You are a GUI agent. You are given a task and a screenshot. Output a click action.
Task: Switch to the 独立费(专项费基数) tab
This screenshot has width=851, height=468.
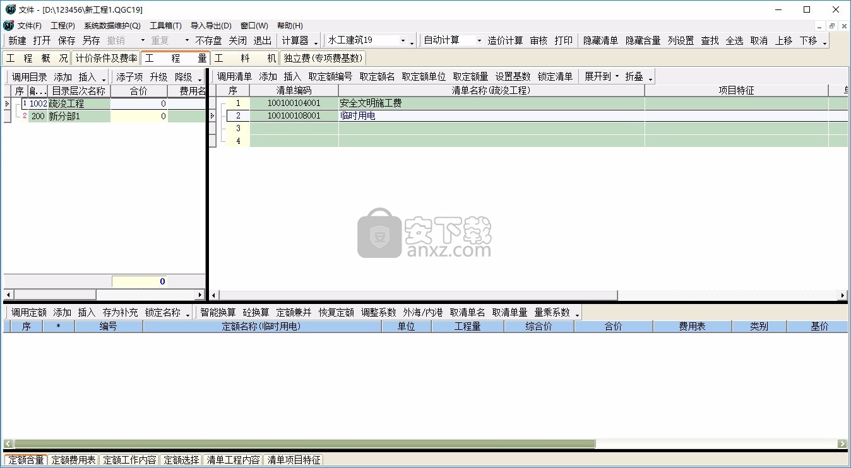pos(323,58)
